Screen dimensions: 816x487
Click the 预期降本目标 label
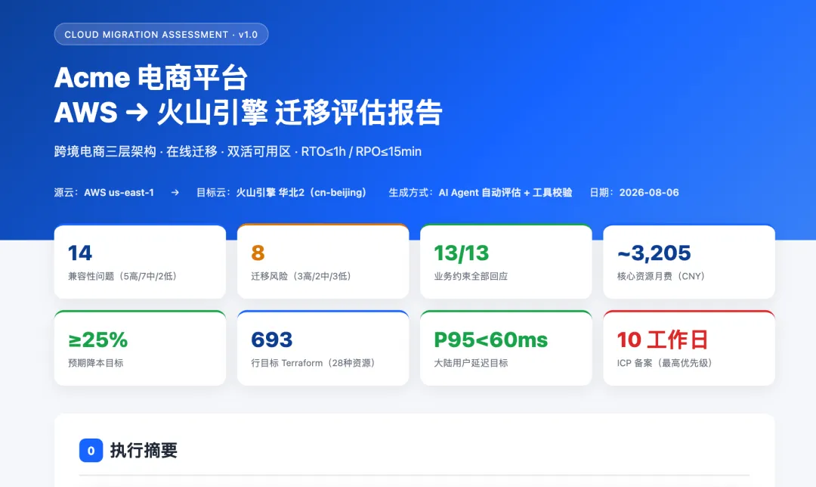coord(96,363)
